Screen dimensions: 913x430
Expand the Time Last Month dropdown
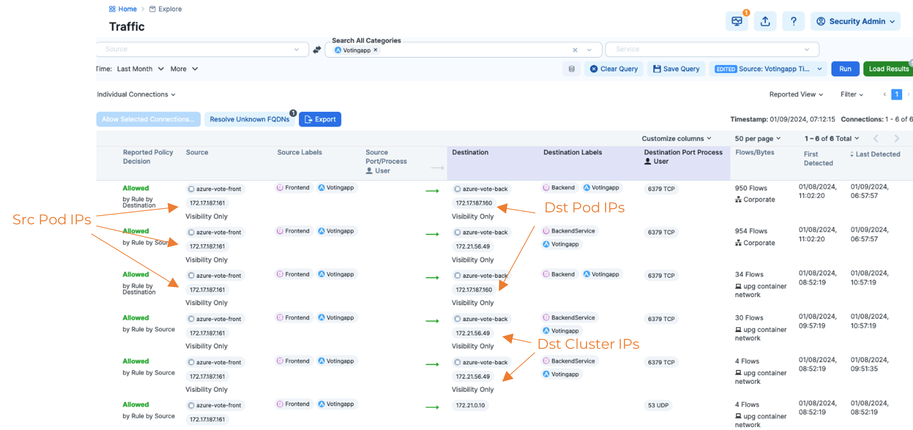tap(140, 69)
